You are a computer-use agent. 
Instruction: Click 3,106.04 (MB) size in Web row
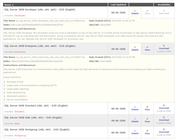point(164,123)
